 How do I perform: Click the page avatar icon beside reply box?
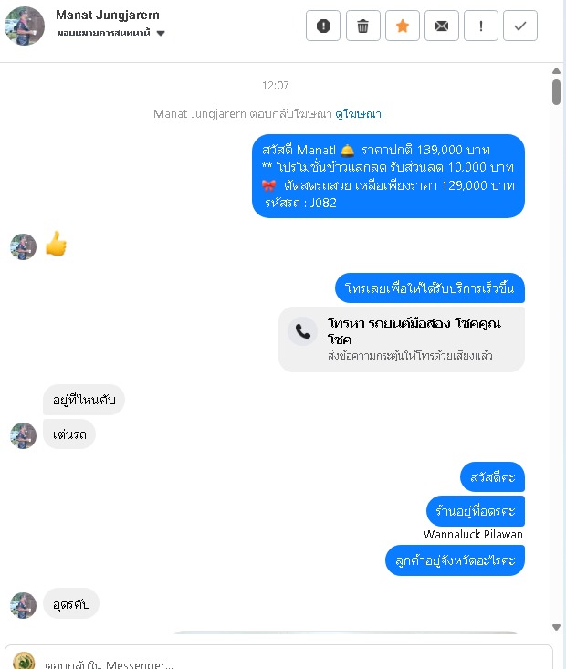click(x=24, y=661)
